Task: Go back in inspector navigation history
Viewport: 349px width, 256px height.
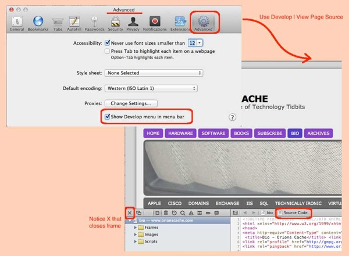Action: point(245,212)
